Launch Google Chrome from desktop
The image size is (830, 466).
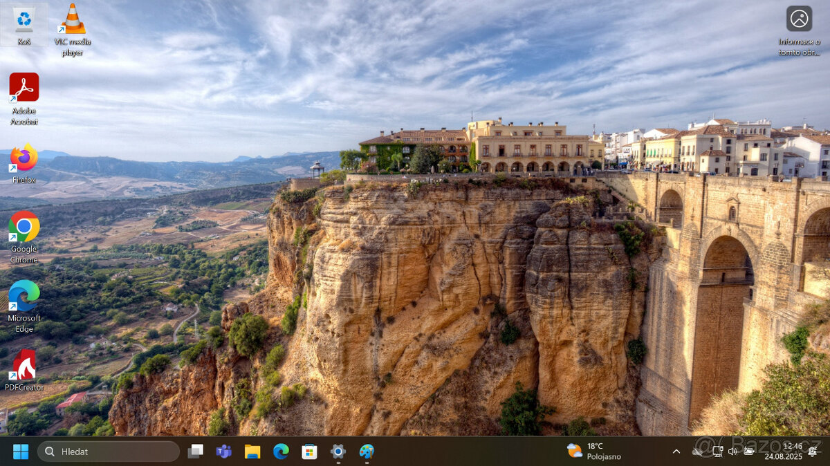click(x=24, y=230)
